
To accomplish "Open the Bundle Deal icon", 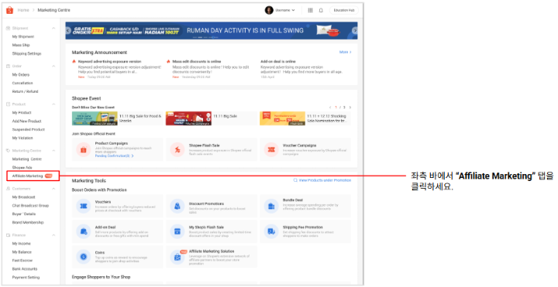I will tap(271, 206).
